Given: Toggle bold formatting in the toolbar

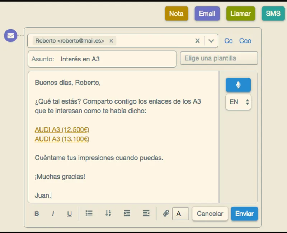Looking at the screenshot, I should pyautogui.click(x=37, y=213).
